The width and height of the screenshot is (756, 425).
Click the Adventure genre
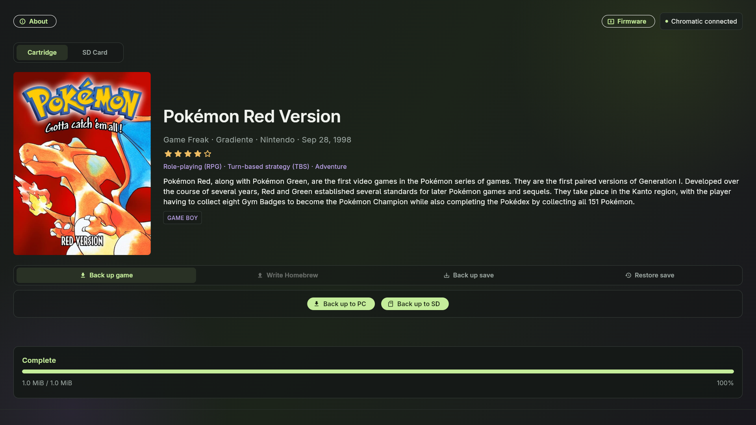click(331, 166)
